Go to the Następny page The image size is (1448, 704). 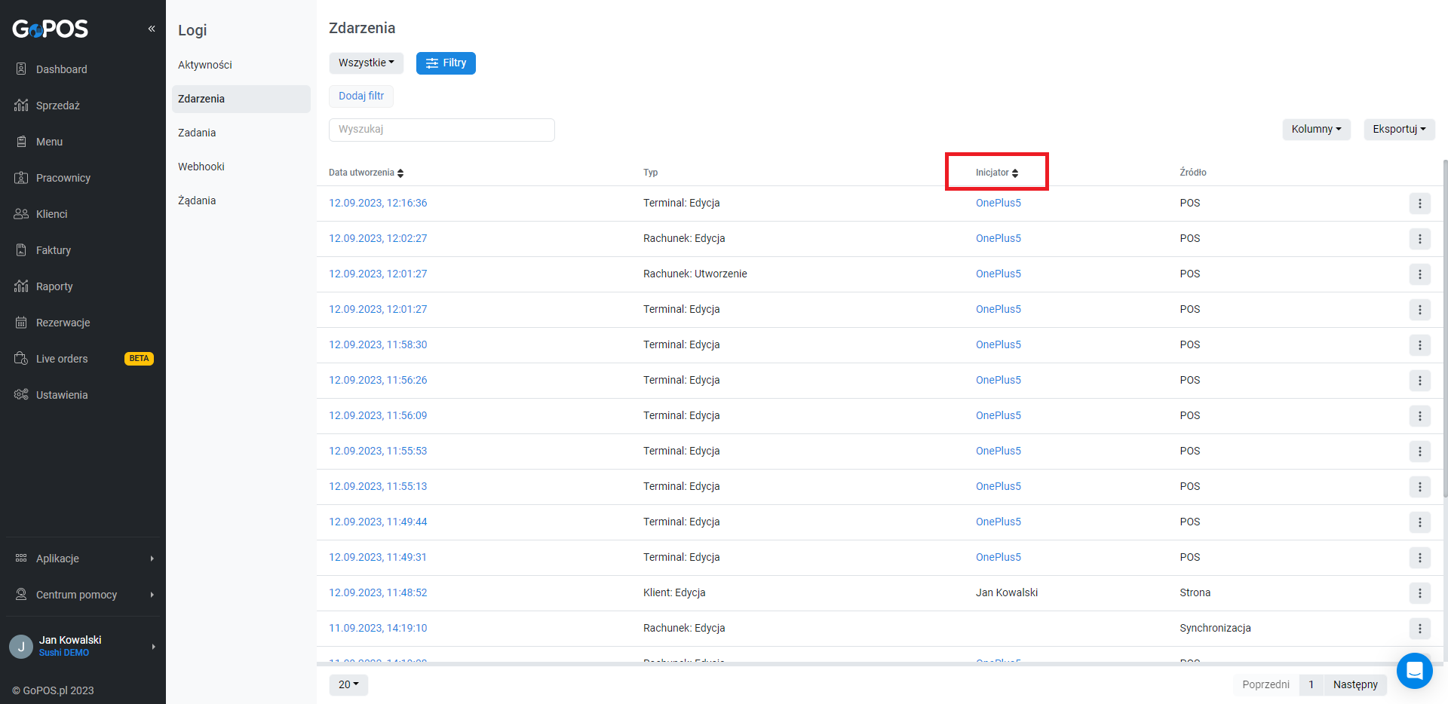1354,684
